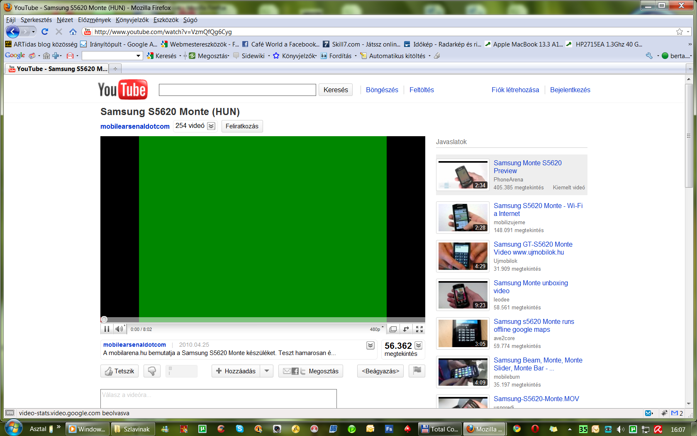The width and height of the screenshot is (697, 436).
Task: Click the Feliratkozás subscribe button
Action: 242,126
